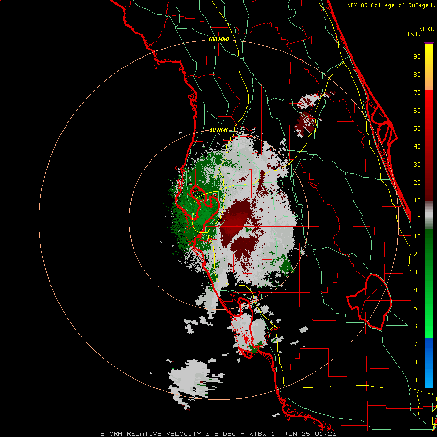Click the "100 NMI" range ring label
This screenshot has width=437, height=437.
[218, 40]
